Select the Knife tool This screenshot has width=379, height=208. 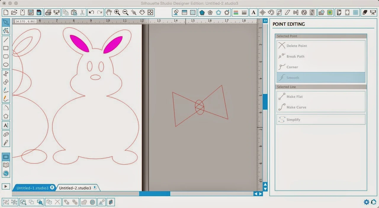(x=6, y=143)
